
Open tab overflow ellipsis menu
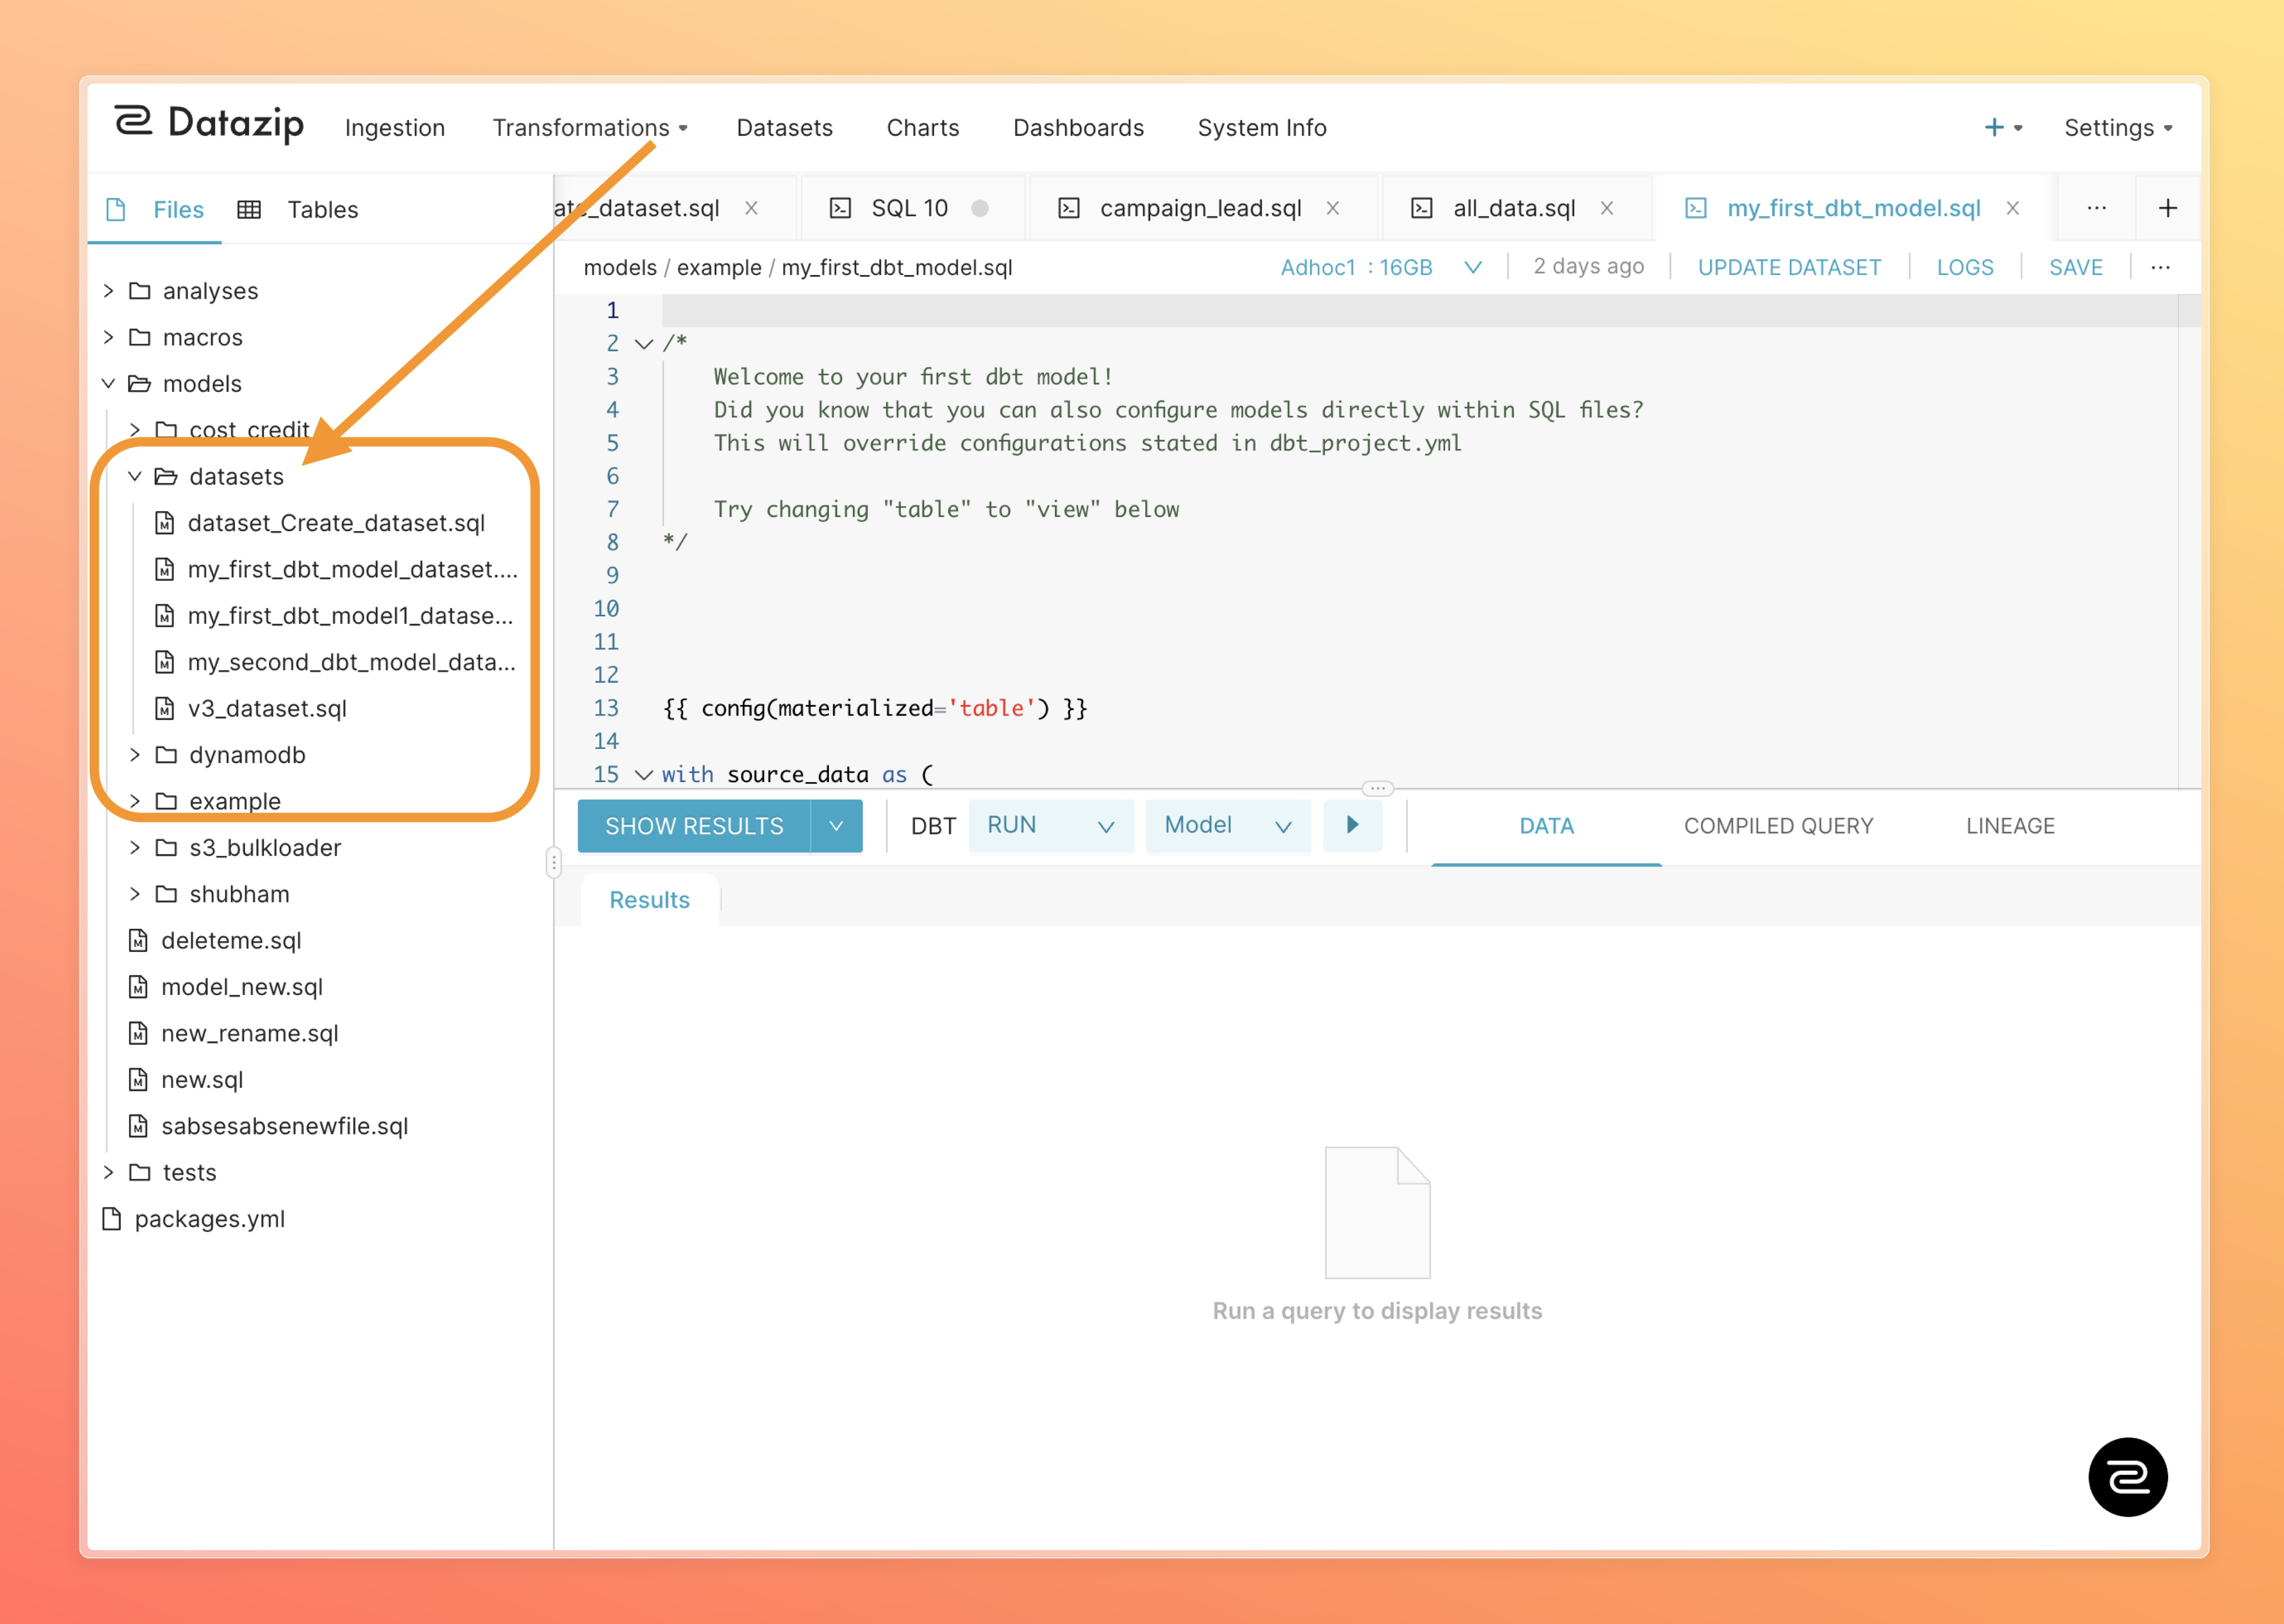(x=2096, y=208)
